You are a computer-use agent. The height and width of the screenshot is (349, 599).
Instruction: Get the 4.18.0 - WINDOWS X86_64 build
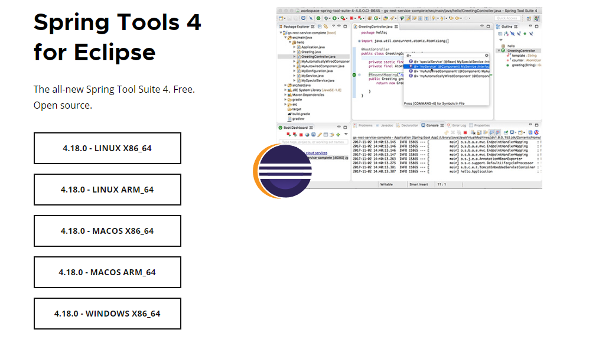[x=108, y=314]
